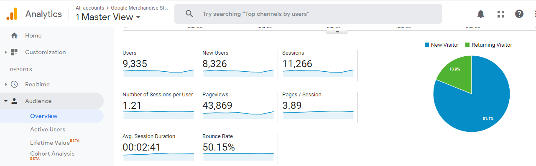Open the Customization menu item
This screenshot has height=166, width=536.
46,52
